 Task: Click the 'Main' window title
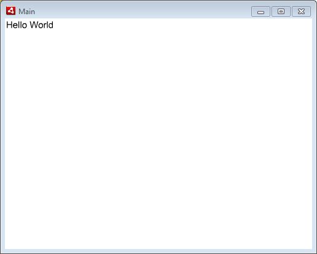(x=26, y=12)
